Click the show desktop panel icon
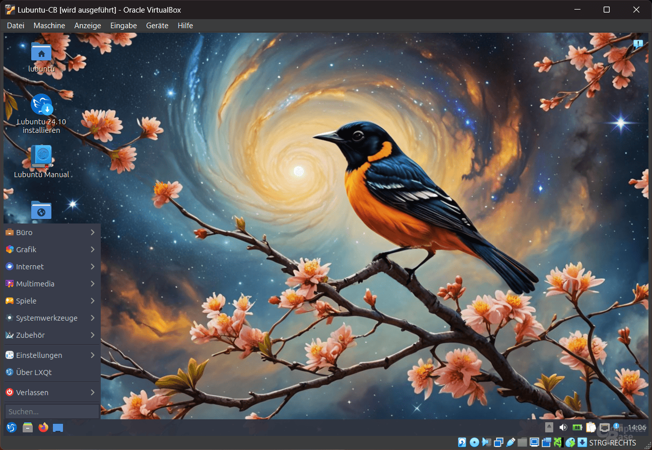The width and height of the screenshot is (652, 450). click(58, 428)
